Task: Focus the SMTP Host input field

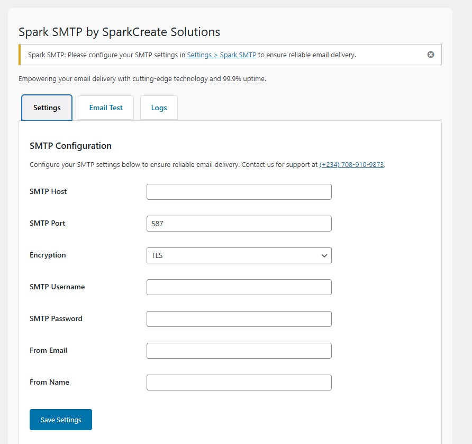Action: 239,191
